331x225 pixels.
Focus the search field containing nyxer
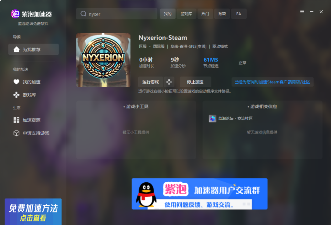[x=116, y=14]
